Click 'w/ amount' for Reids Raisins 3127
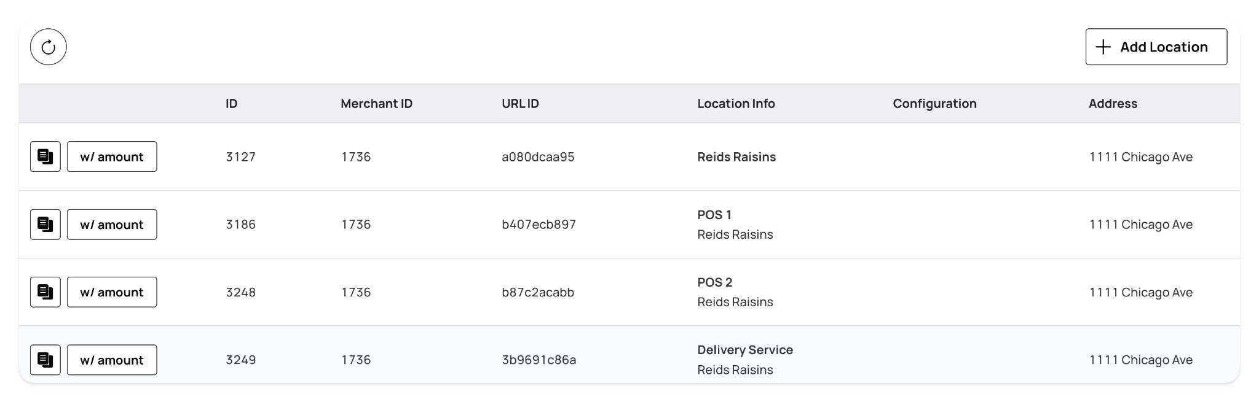 click(112, 157)
